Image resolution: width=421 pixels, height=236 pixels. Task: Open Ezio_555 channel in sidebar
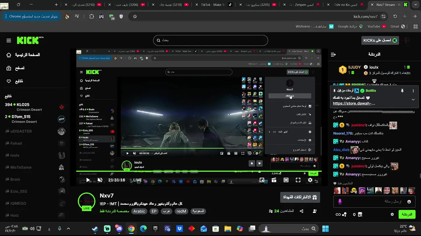35,191
